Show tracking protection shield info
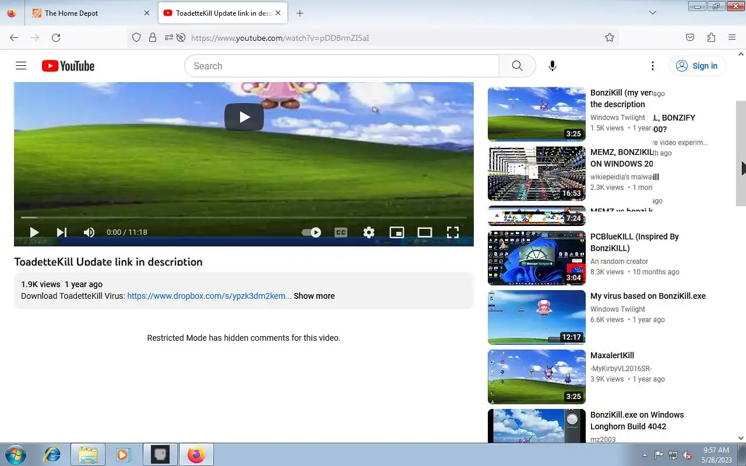Viewport: 746px width, 466px height. [x=136, y=37]
